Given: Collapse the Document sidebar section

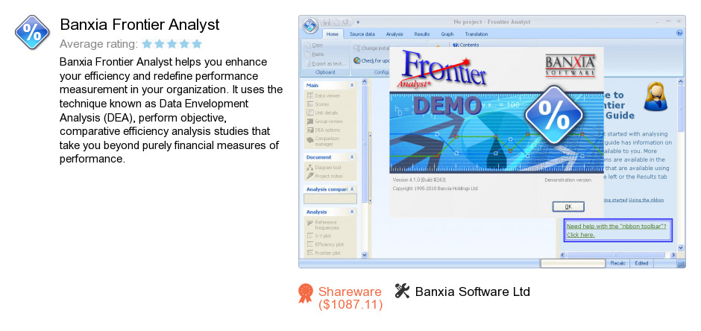Looking at the screenshot, I should point(352,157).
